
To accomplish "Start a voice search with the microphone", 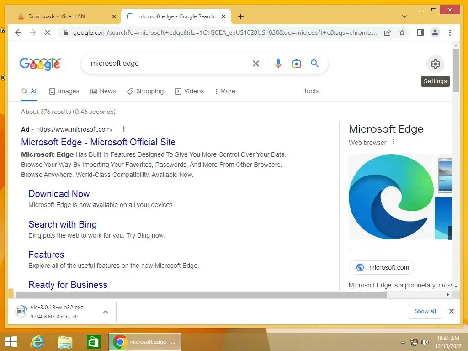I will pyautogui.click(x=278, y=64).
